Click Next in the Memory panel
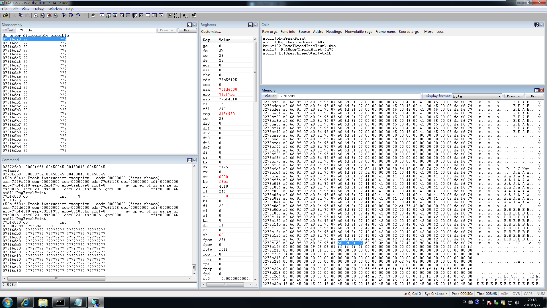The width and height of the screenshot is (547, 308). [x=534, y=96]
